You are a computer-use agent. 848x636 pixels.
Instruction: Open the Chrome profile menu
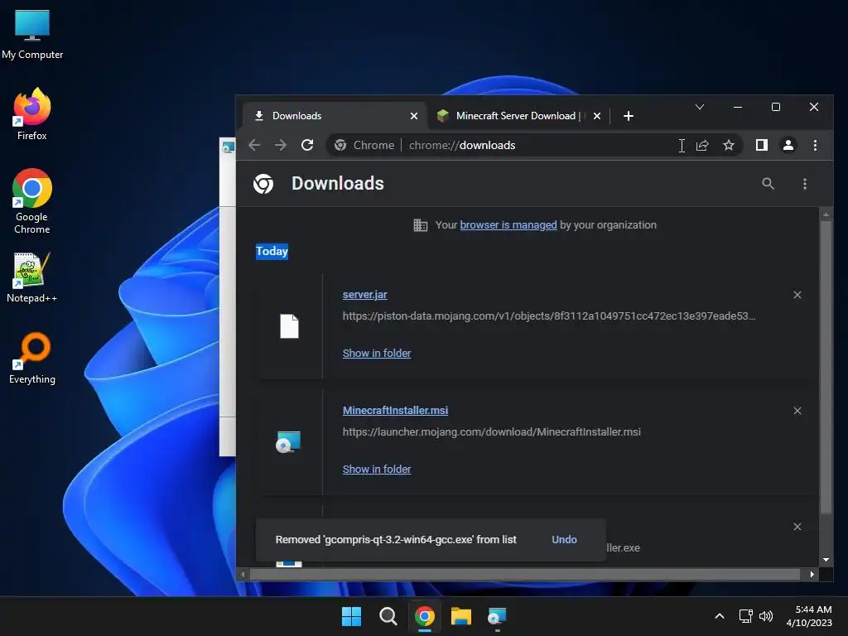(788, 145)
